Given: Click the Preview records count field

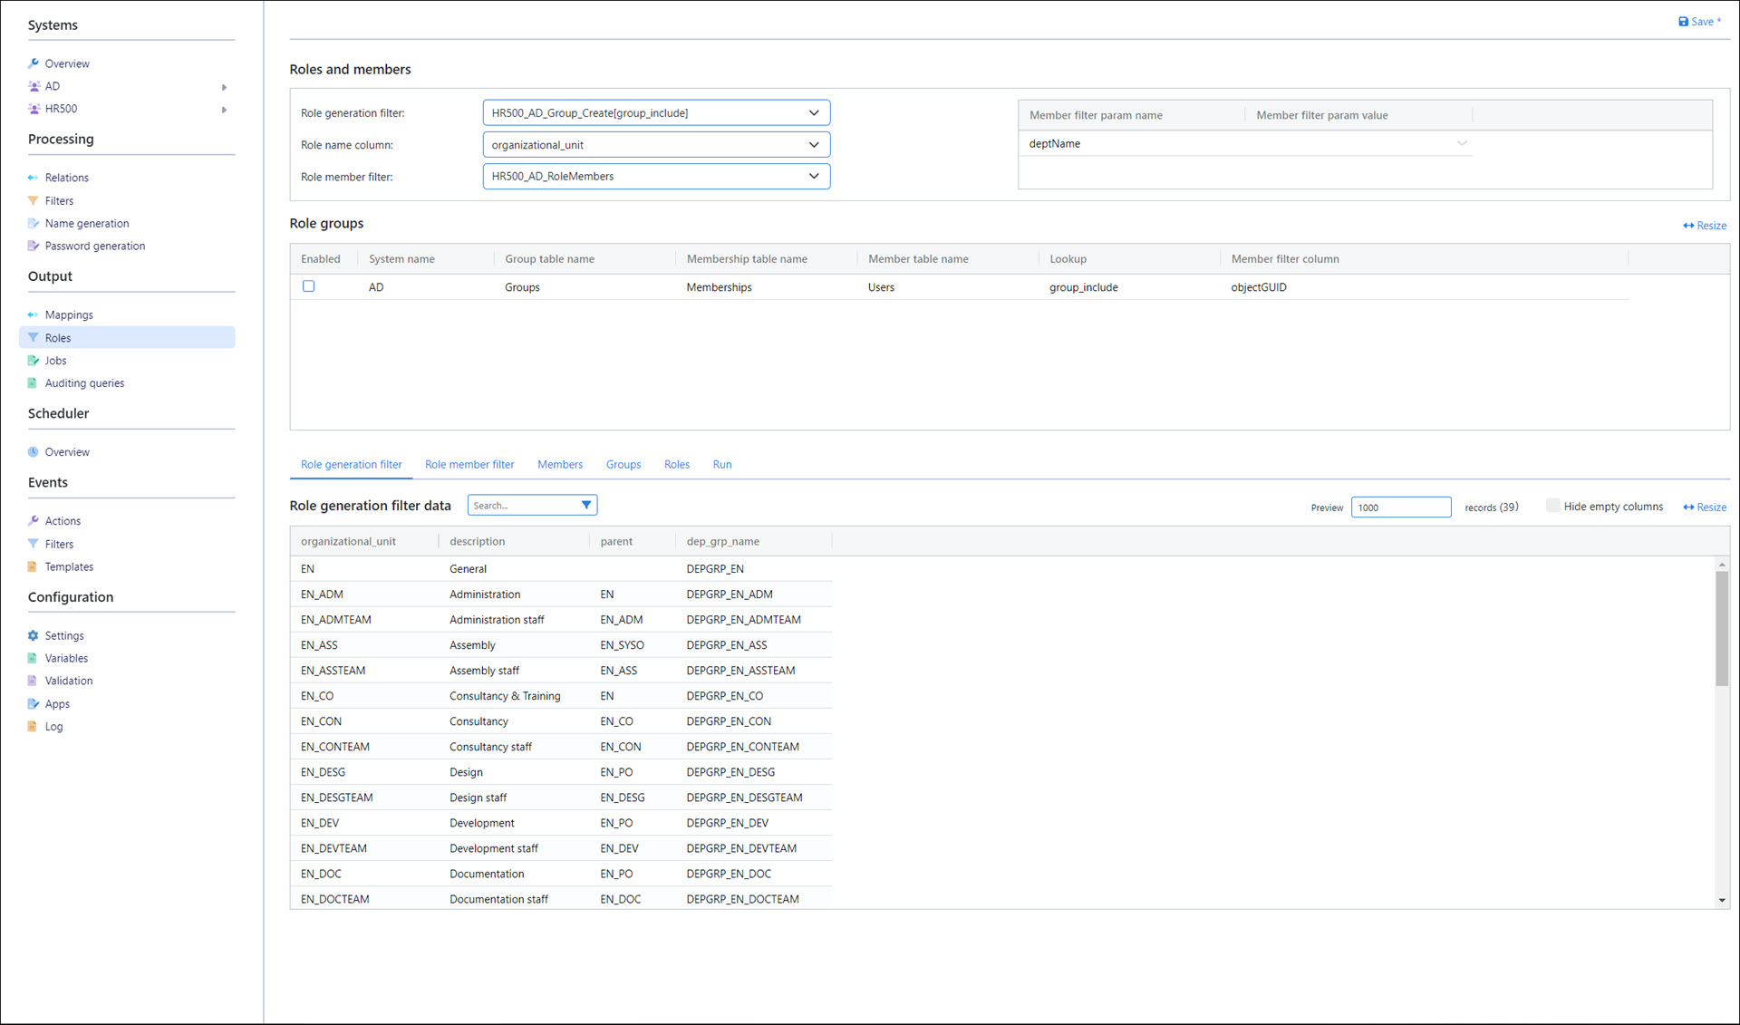Looking at the screenshot, I should click(1400, 508).
